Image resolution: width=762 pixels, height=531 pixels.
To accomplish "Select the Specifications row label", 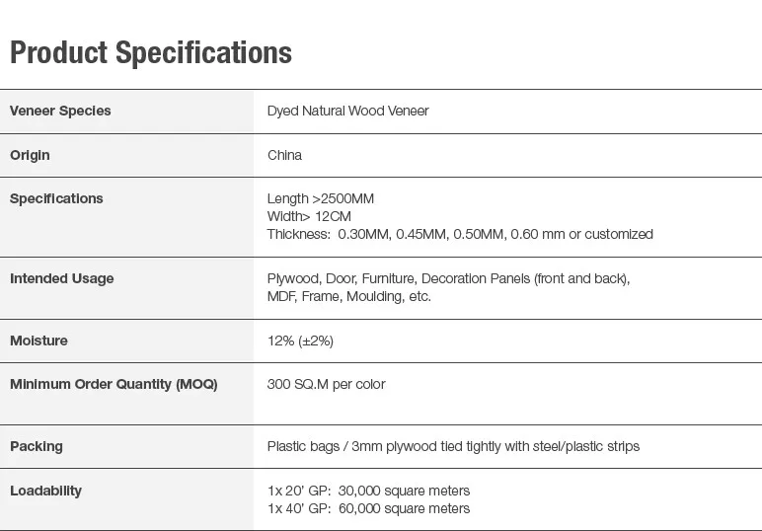I will [x=56, y=198].
